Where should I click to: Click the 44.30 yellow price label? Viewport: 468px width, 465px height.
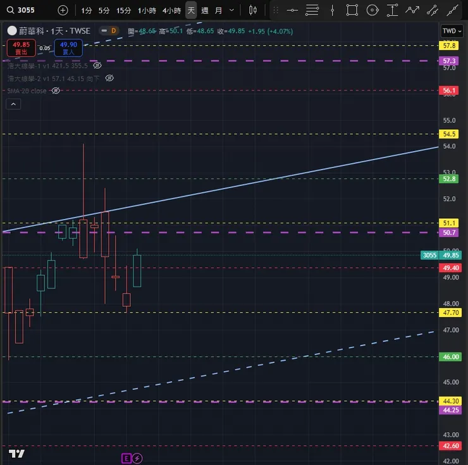(450, 401)
